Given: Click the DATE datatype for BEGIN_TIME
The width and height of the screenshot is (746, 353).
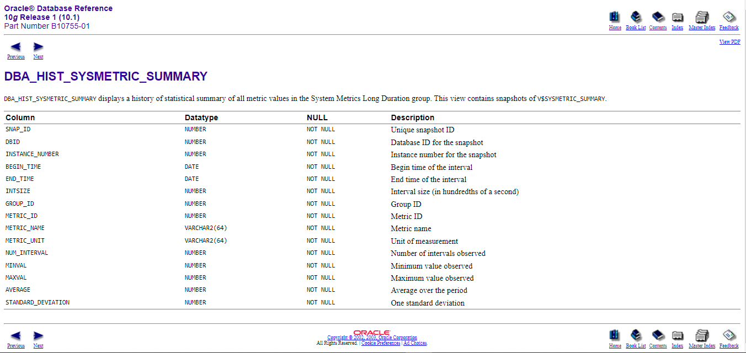Looking at the screenshot, I should click(192, 167).
